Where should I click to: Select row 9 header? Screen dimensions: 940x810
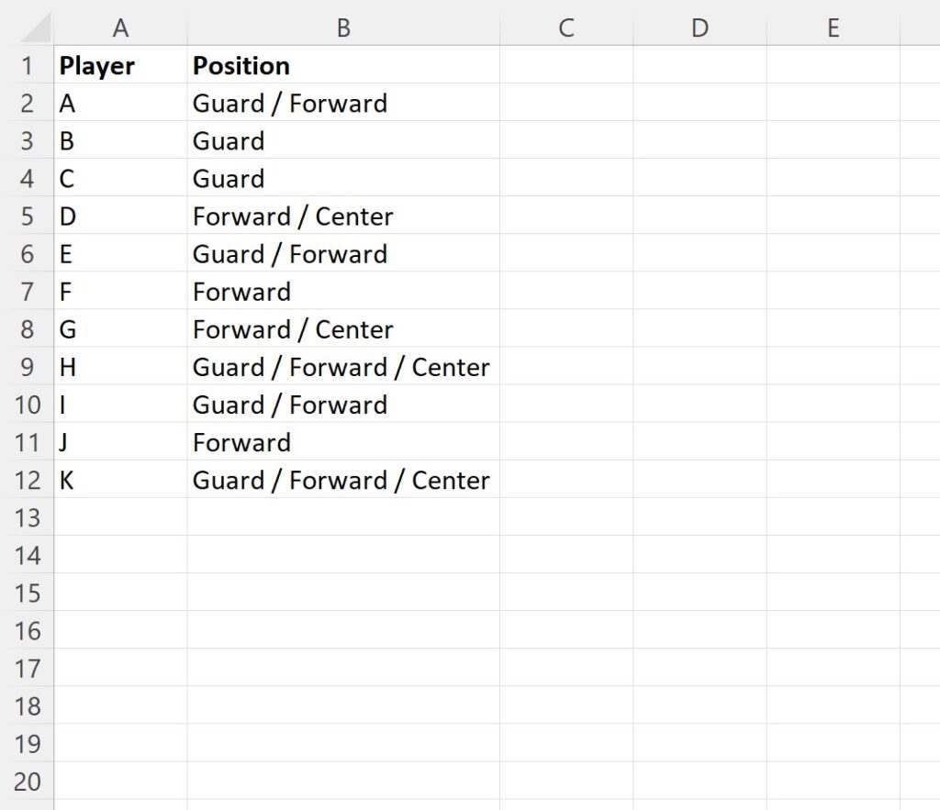tap(27, 367)
